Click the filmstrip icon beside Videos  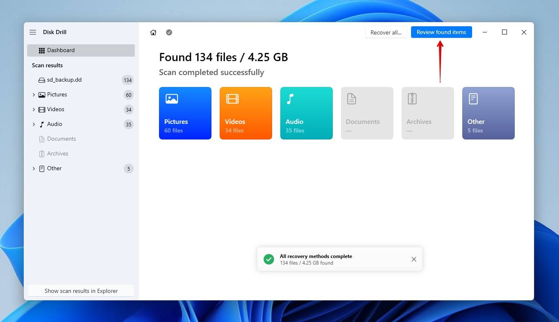(41, 109)
